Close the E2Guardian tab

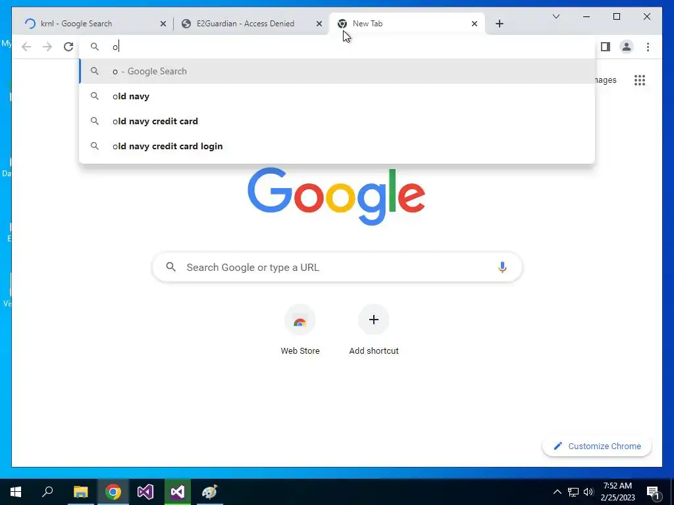coord(319,24)
